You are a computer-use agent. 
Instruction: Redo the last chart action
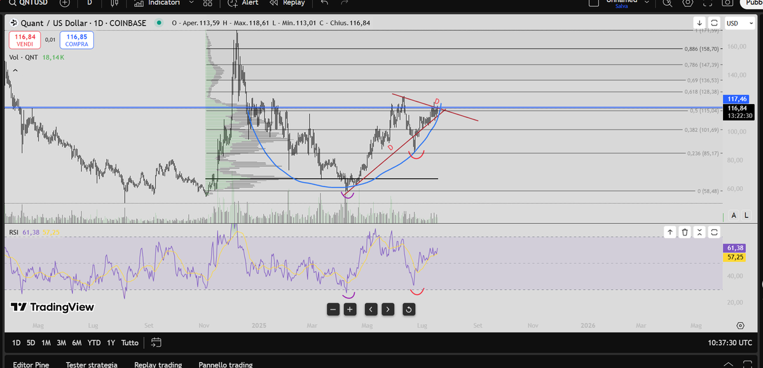click(x=344, y=3)
